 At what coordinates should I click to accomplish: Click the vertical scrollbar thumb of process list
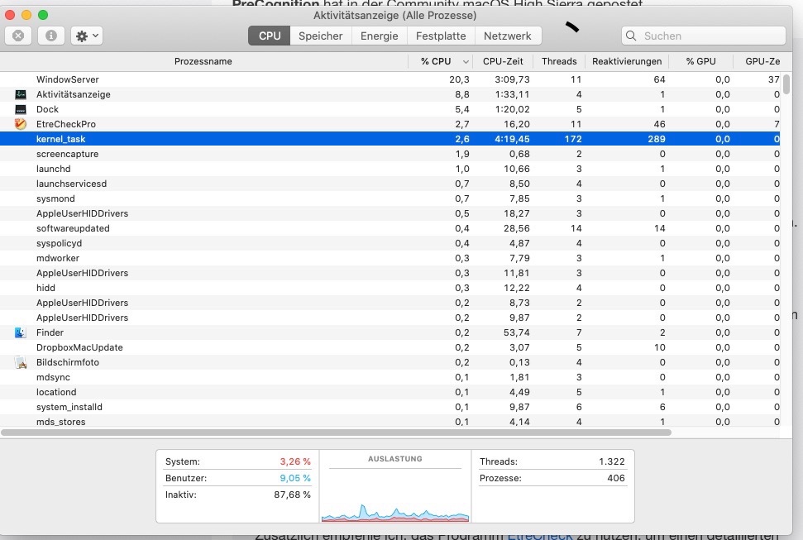[x=786, y=84]
